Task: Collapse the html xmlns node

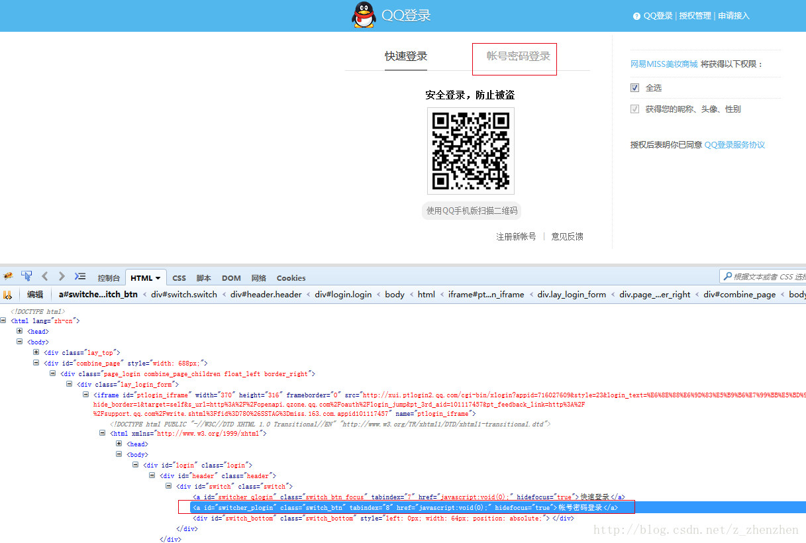Action: click(103, 433)
